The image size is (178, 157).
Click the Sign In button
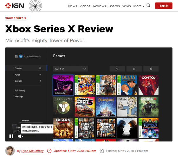coord(164,6)
